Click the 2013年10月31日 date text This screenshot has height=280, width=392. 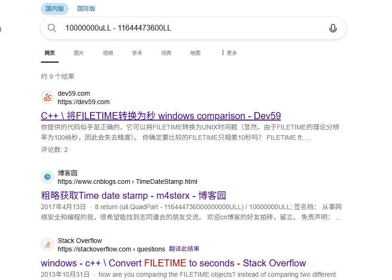pyautogui.click(x=65, y=274)
